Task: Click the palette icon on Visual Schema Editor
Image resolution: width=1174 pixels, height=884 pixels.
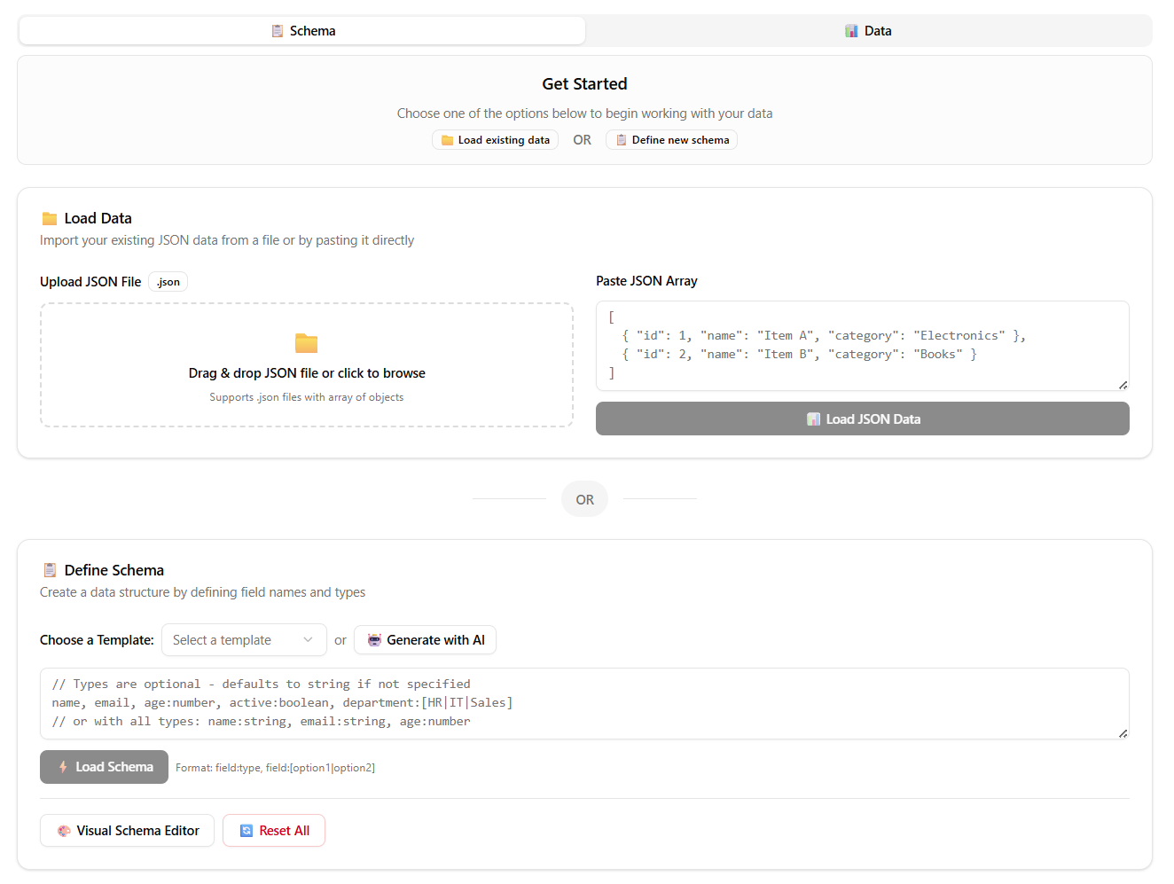Action: click(x=64, y=831)
